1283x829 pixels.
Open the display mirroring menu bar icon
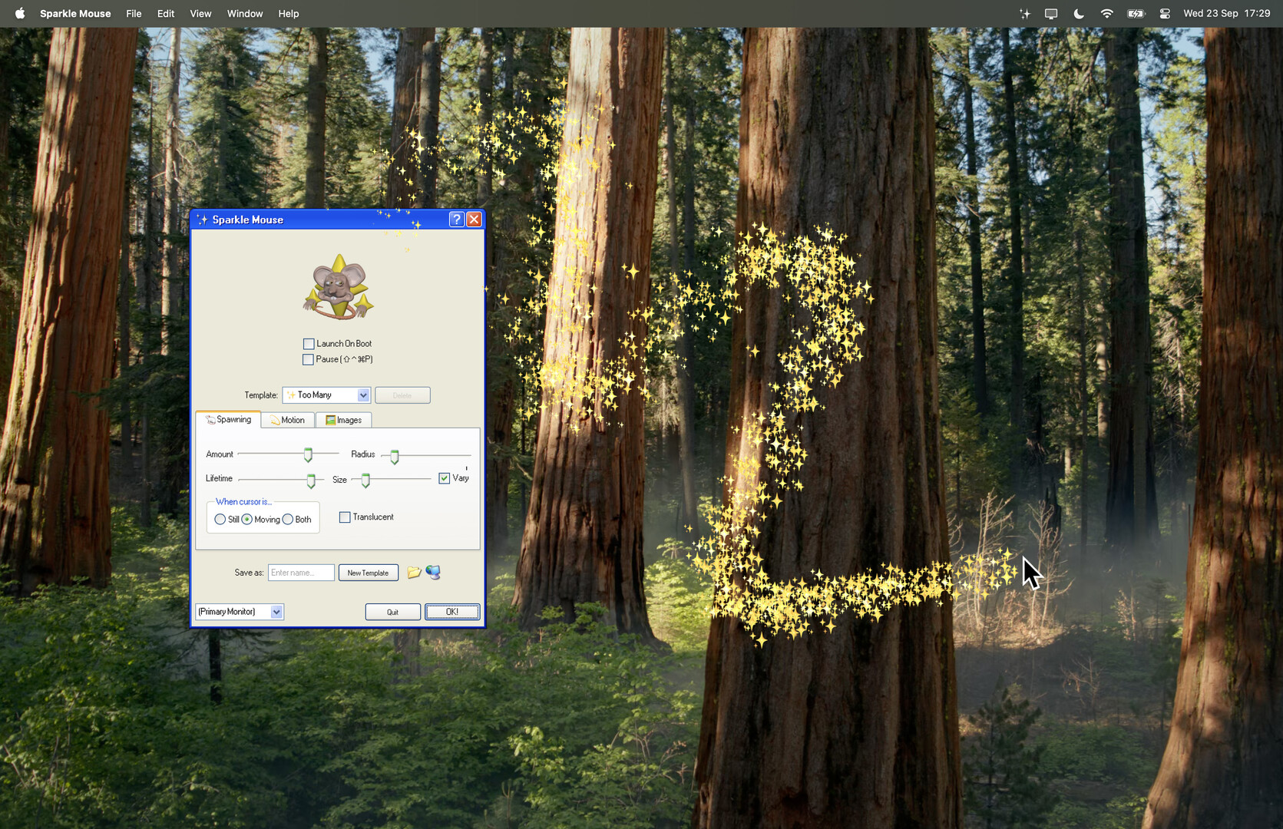1051,13
